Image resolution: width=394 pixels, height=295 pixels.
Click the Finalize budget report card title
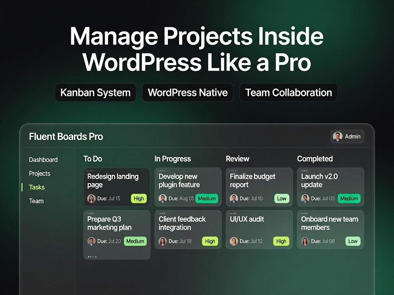coord(252,181)
